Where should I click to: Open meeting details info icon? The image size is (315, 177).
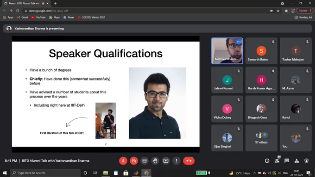click(267, 161)
